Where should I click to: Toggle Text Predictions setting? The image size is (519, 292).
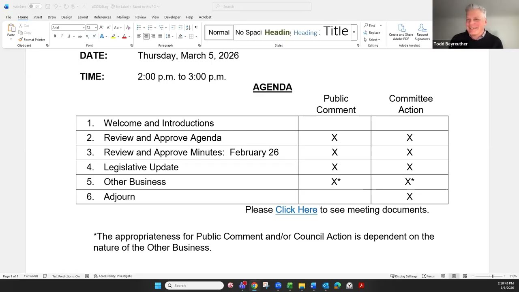66,276
